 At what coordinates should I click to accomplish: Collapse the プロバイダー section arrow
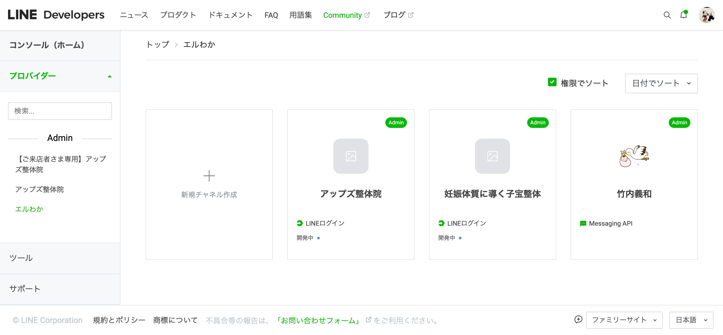[110, 76]
